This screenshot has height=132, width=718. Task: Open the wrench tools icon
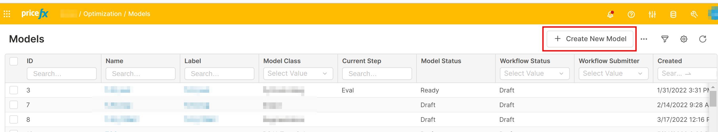tap(694, 14)
